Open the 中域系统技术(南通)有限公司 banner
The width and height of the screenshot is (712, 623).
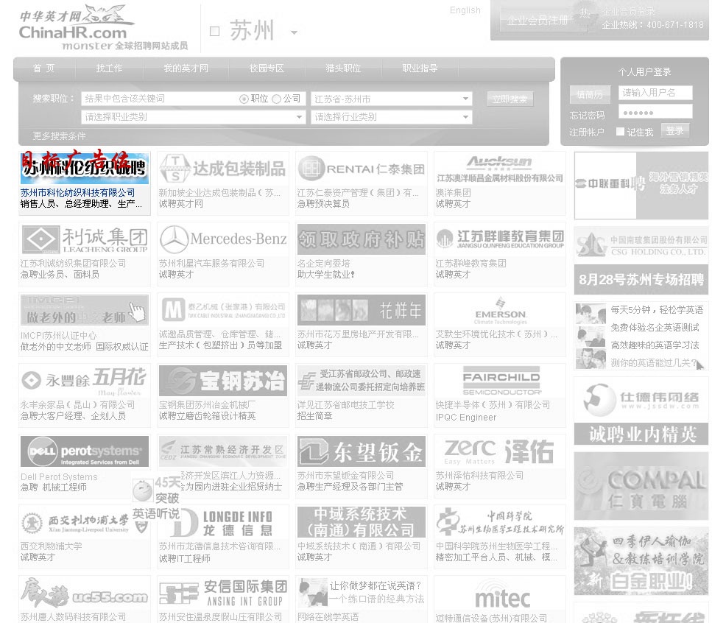pyautogui.click(x=362, y=522)
